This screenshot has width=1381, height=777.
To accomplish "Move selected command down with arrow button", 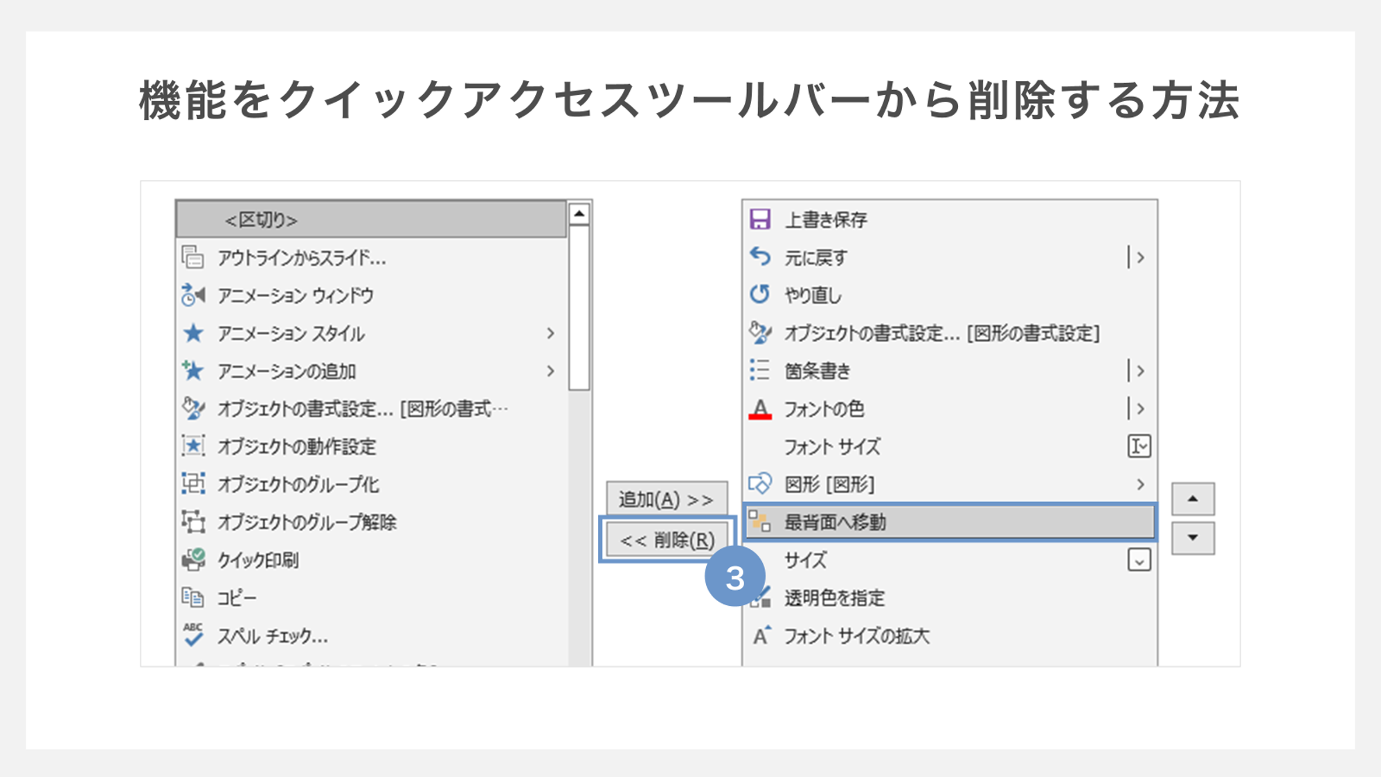I will click(1193, 538).
